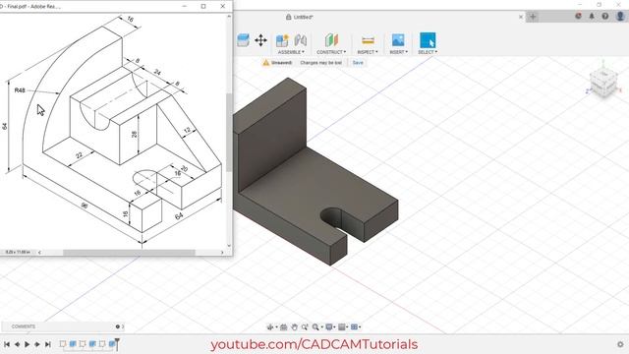Viewport: 629px width, 354px height.
Task: Open the Grid and Snaps menu
Action: (343, 327)
